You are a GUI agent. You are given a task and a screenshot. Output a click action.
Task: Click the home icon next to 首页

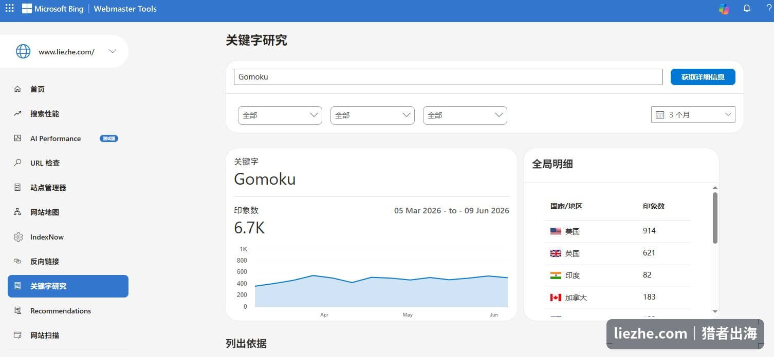pyautogui.click(x=17, y=89)
